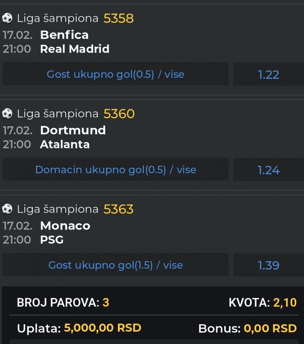Screen dimensions: 304x344
Task: Select the 'Gost ukupno gol(1.5) / vise' bet
Action: [116, 265]
